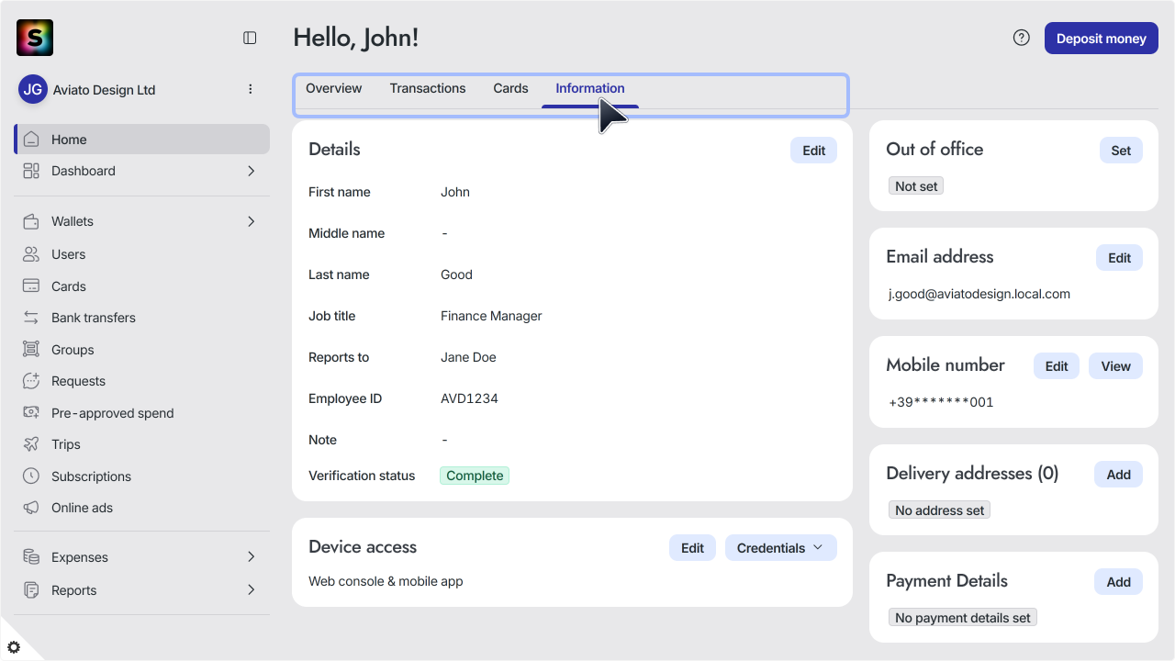Click the Subscriptions clock icon

(x=31, y=476)
